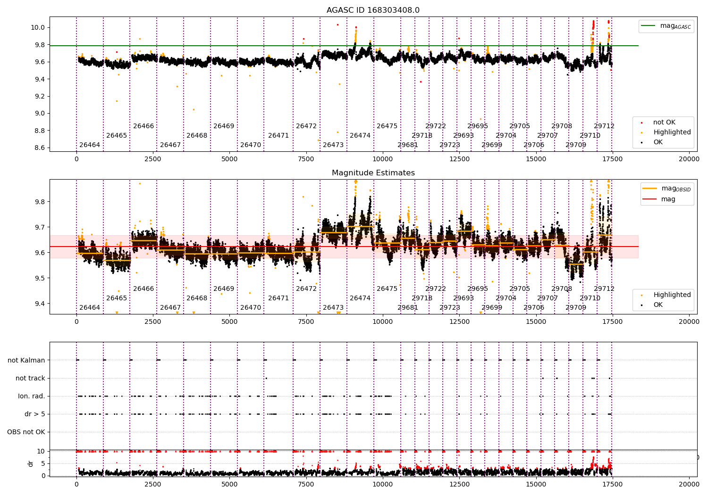The height and width of the screenshot is (495, 708).
Task: Click the 9.2 y-tick in top plot
Action: pos(40,96)
